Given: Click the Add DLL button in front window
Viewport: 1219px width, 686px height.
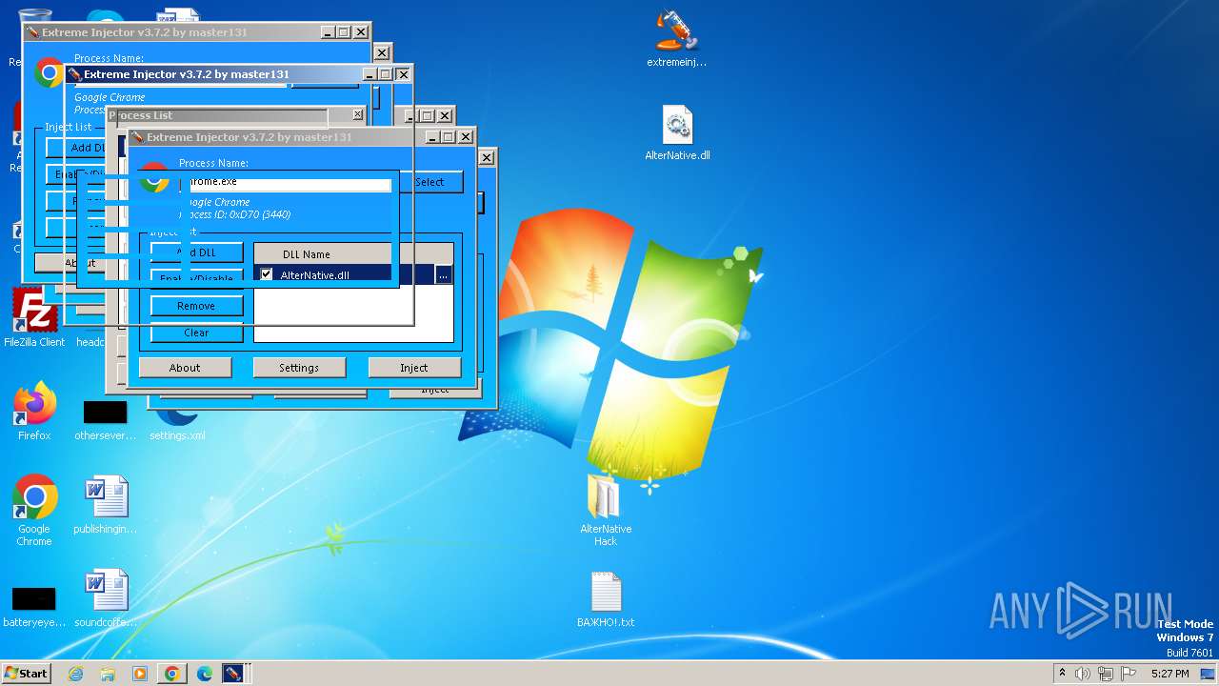Looking at the screenshot, I should (196, 252).
